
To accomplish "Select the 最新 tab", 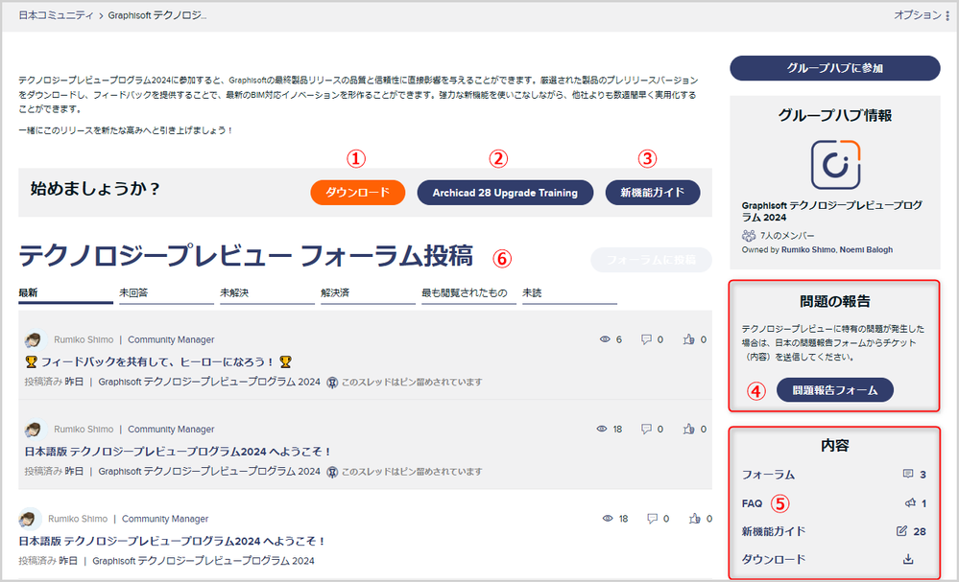I will [65, 293].
